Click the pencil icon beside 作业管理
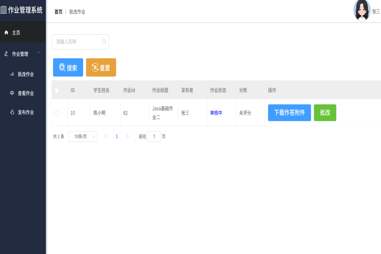381x254 pixels. (x=6, y=54)
